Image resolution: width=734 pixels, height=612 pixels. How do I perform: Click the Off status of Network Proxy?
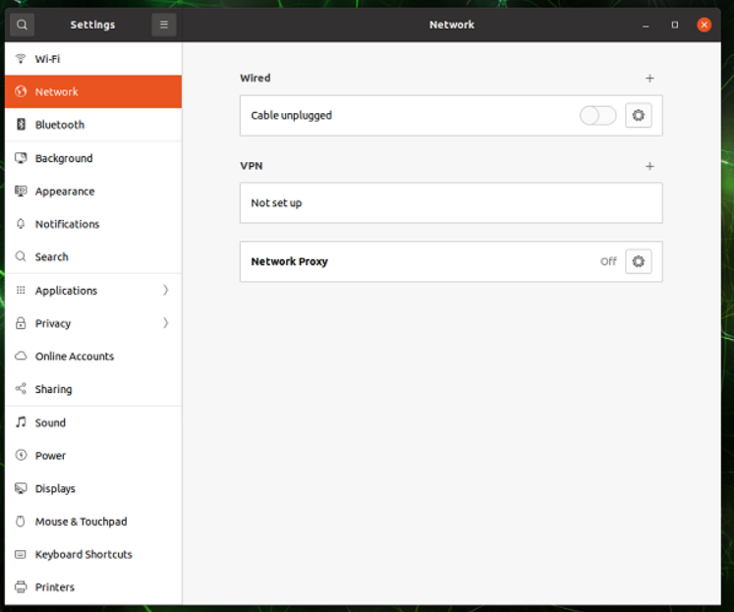[x=608, y=261]
